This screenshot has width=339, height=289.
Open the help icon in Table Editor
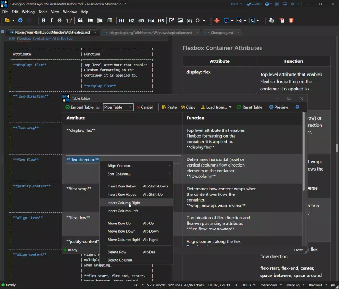pos(297,107)
